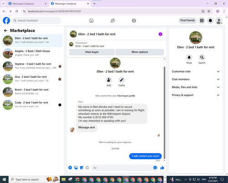
Task: Go back one page in browser
Action: [x=4, y=11]
